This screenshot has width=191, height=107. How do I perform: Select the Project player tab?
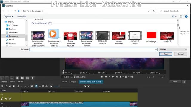(x=73, y=82)
